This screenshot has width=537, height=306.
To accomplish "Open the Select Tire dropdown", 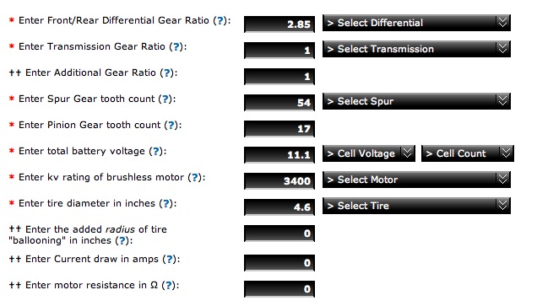I will pyautogui.click(x=416, y=206).
